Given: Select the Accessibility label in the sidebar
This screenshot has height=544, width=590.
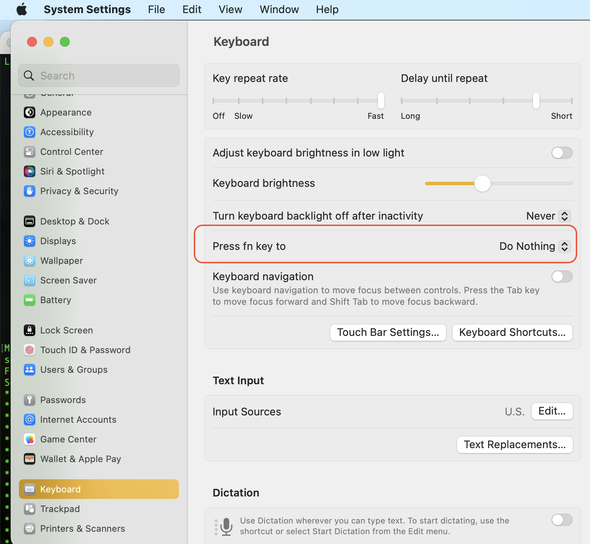Looking at the screenshot, I should tap(67, 132).
